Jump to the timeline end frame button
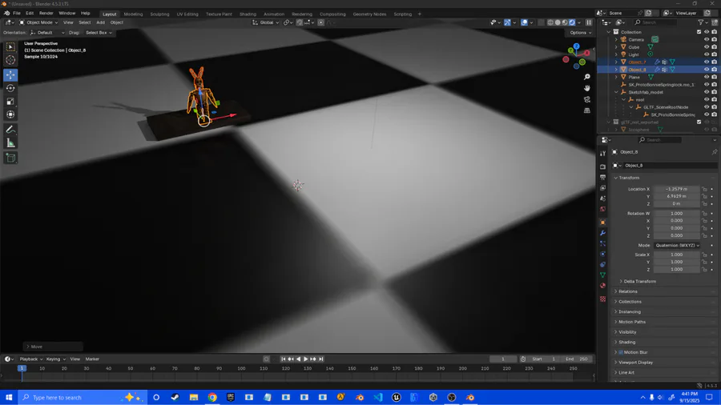Viewport: 721px width, 405px height. (x=321, y=359)
